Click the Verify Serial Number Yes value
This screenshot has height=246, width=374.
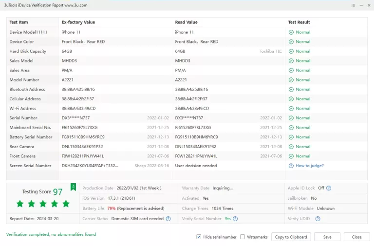coord(227,219)
